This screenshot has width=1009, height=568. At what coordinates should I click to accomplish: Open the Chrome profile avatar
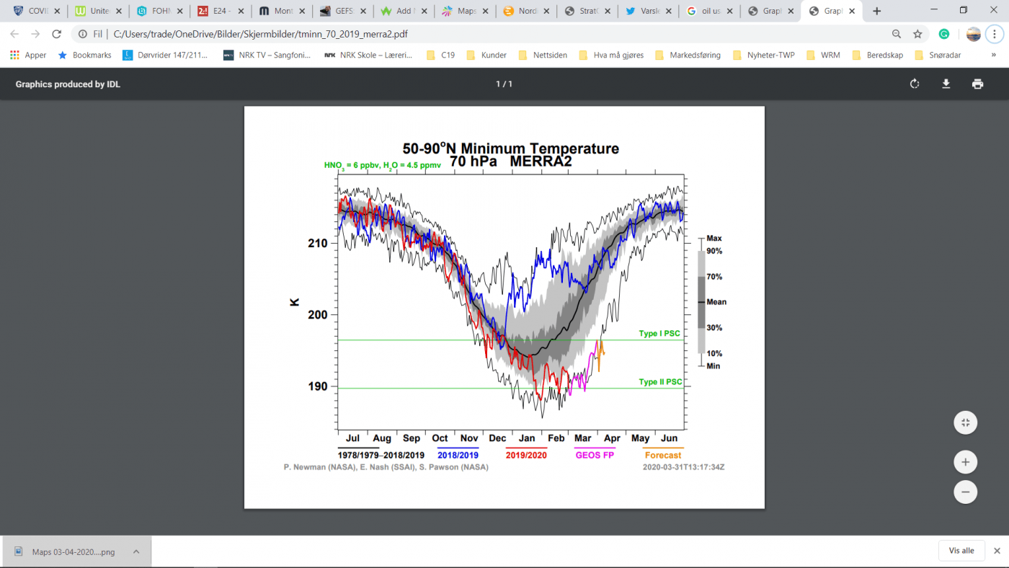click(973, 34)
